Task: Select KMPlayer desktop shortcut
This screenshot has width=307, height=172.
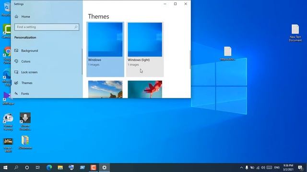Action: pyautogui.click(x=8, y=98)
